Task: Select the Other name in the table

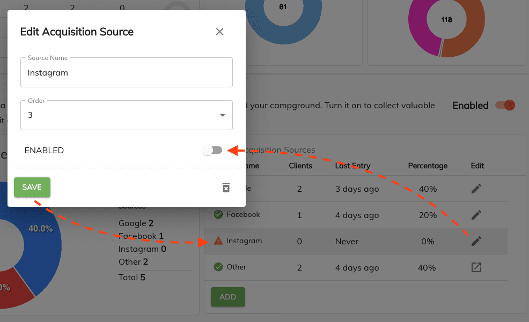Action: 237,267
